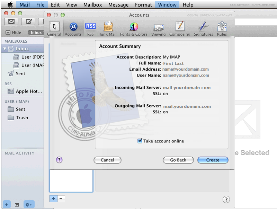Click the Go Back button

pos(178,160)
